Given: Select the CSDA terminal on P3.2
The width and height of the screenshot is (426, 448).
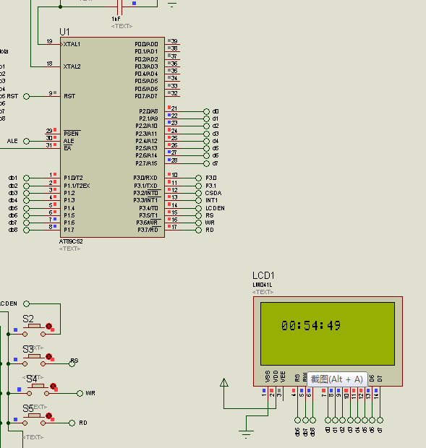Looking at the screenshot, I should (x=198, y=193).
